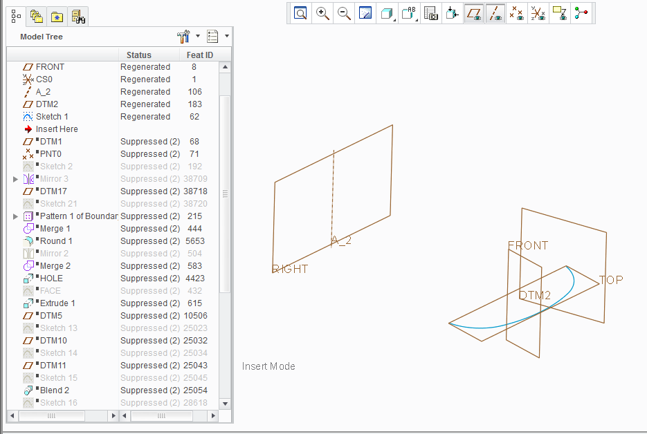Click the TOP datum plane label
The width and height of the screenshot is (647, 434).
(x=611, y=281)
